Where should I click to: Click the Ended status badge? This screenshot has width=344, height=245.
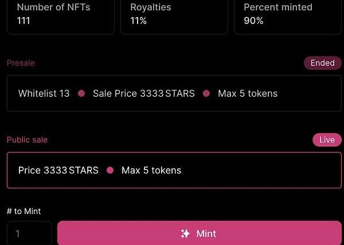click(x=322, y=63)
